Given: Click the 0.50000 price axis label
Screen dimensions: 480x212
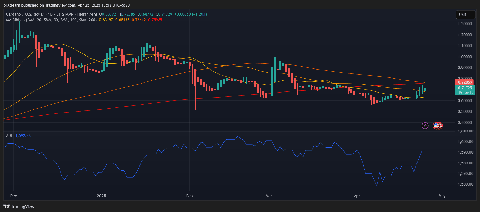Looking at the screenshot, I should coord(465,112).
